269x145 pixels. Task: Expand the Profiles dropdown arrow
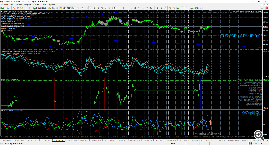point(10,8)
